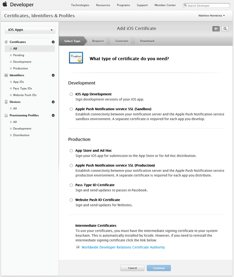Click the Identifiers section heading
This screenshot has width=234, height=277.
[x=17, y=75]
